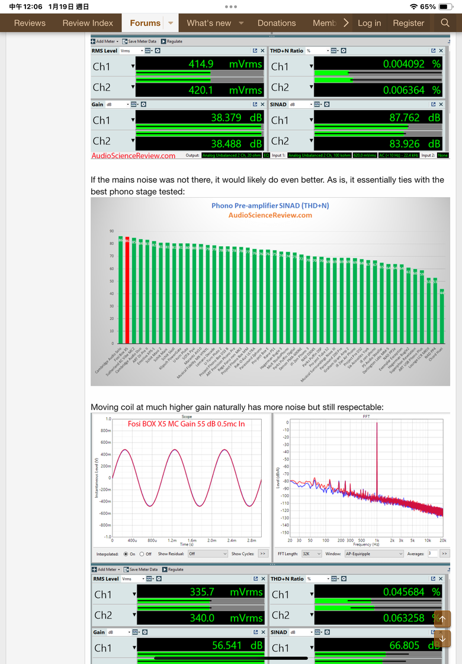462x664 pixels.
Task: Close the lower THD+N Ratio meter
Action: pyautogui.click(x=441, y=578)
